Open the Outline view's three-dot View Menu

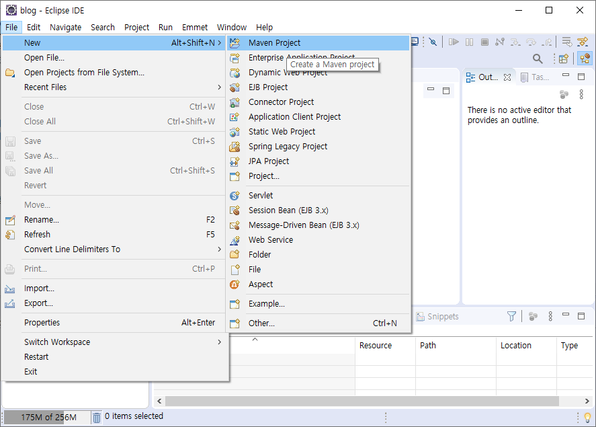coord(581,94)
